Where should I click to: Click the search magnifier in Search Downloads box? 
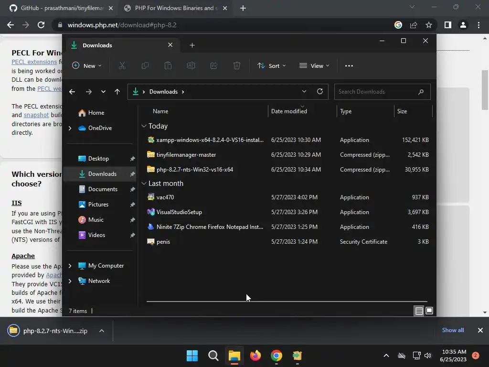[421, 92]
